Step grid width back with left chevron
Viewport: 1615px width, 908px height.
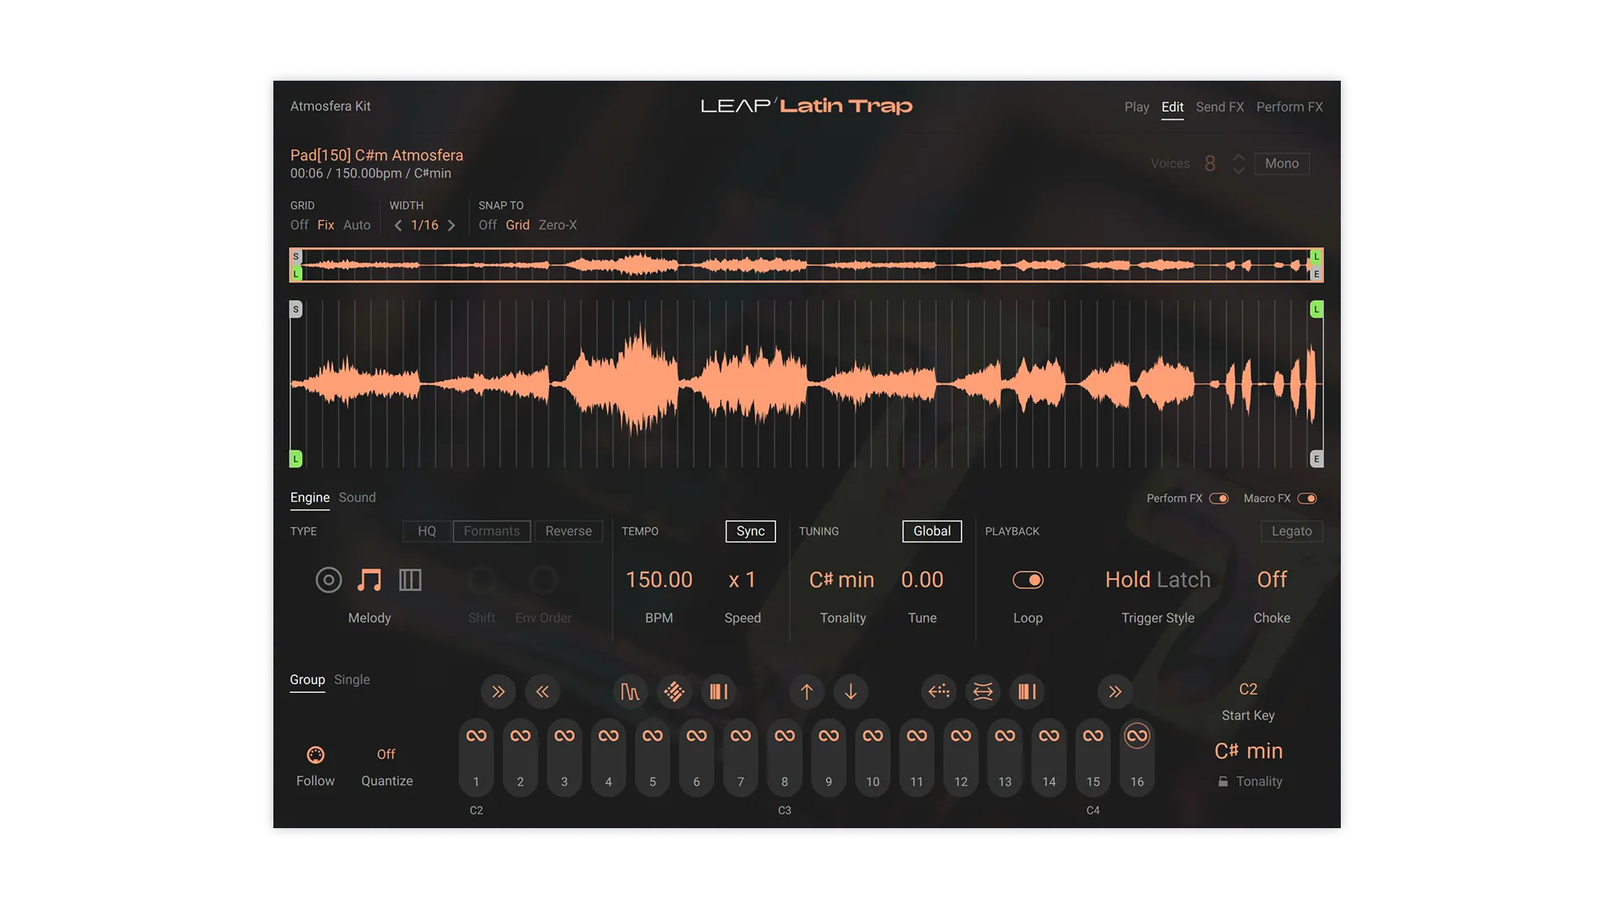tap(399, 224)
